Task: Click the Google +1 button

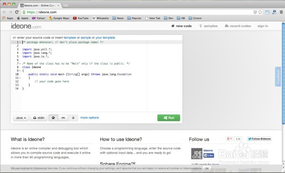Action: [x=229, y=139]
